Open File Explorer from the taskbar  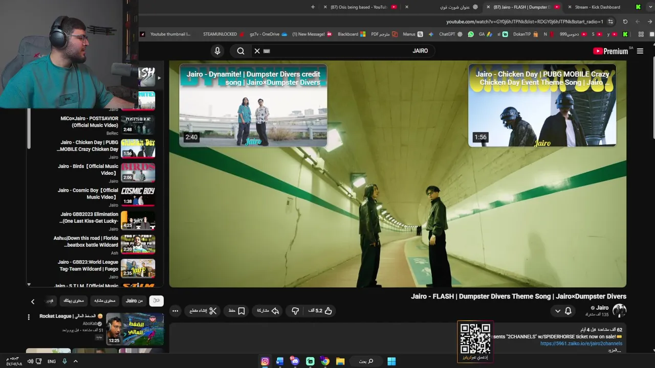click(x=340, y=361)
